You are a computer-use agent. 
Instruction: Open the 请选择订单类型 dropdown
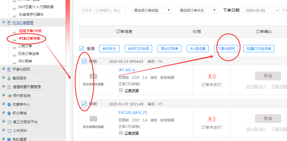[152, 10]
